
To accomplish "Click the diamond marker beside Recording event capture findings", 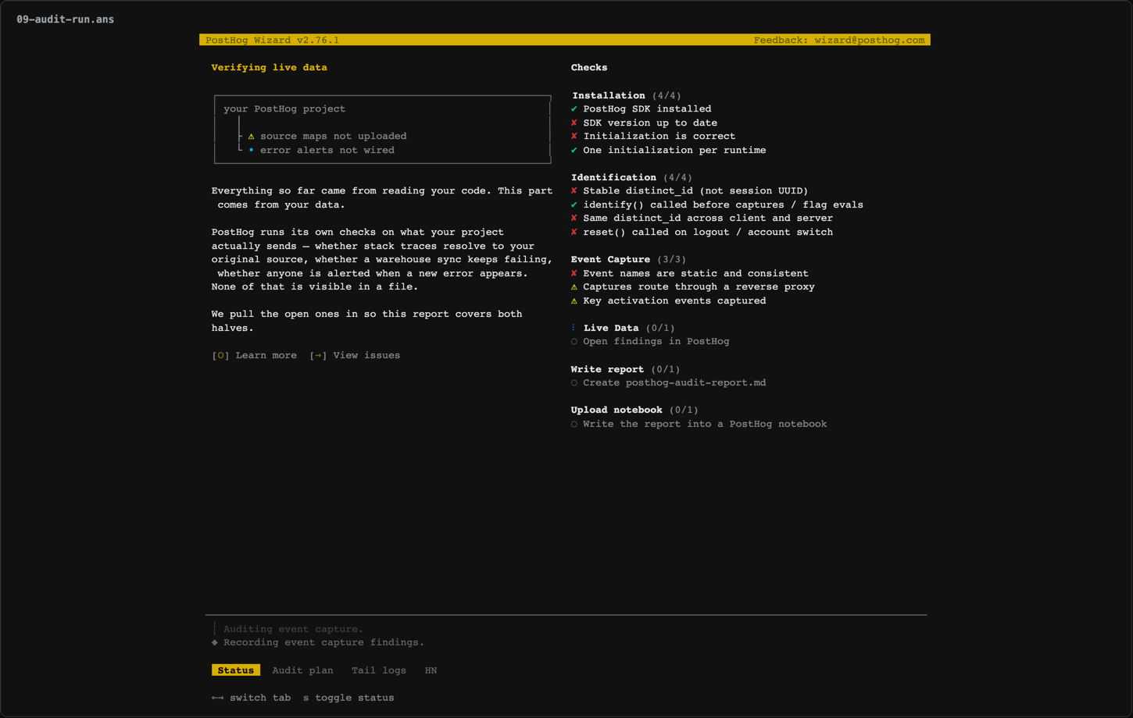I will click(x=215, y=642).
